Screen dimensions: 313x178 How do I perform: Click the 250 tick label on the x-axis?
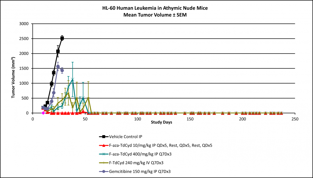[x=295, y=119]
